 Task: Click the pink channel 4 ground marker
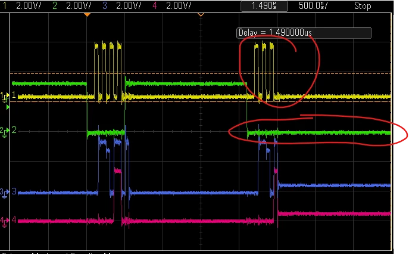(5, 222)
